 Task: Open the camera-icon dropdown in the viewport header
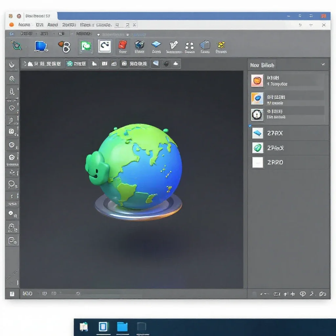pyautogui.click(x=134, y=64)
